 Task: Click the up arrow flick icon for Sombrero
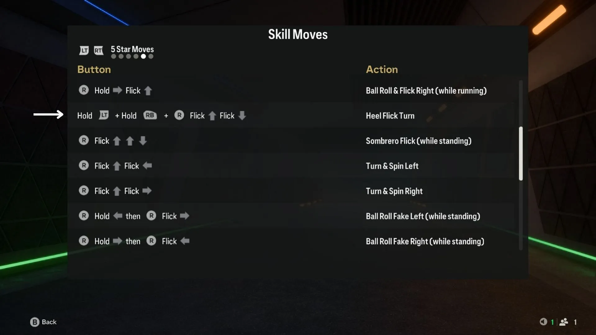pos(116,141)
